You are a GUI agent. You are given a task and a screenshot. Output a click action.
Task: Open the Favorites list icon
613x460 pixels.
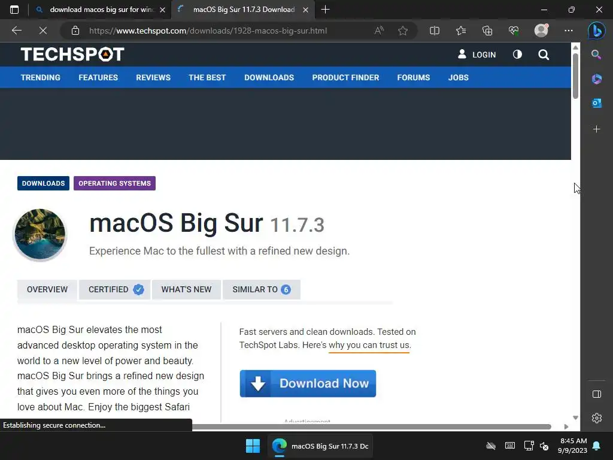tap(461, 31)
